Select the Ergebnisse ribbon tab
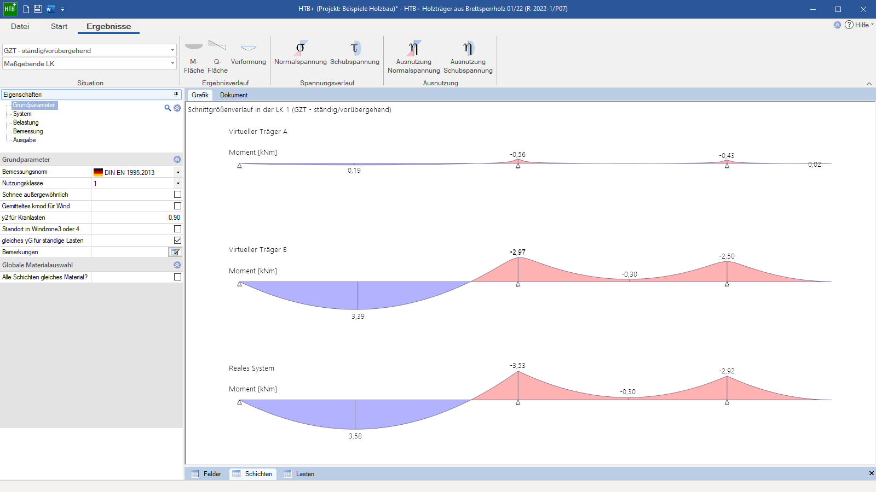 point(108,26)
